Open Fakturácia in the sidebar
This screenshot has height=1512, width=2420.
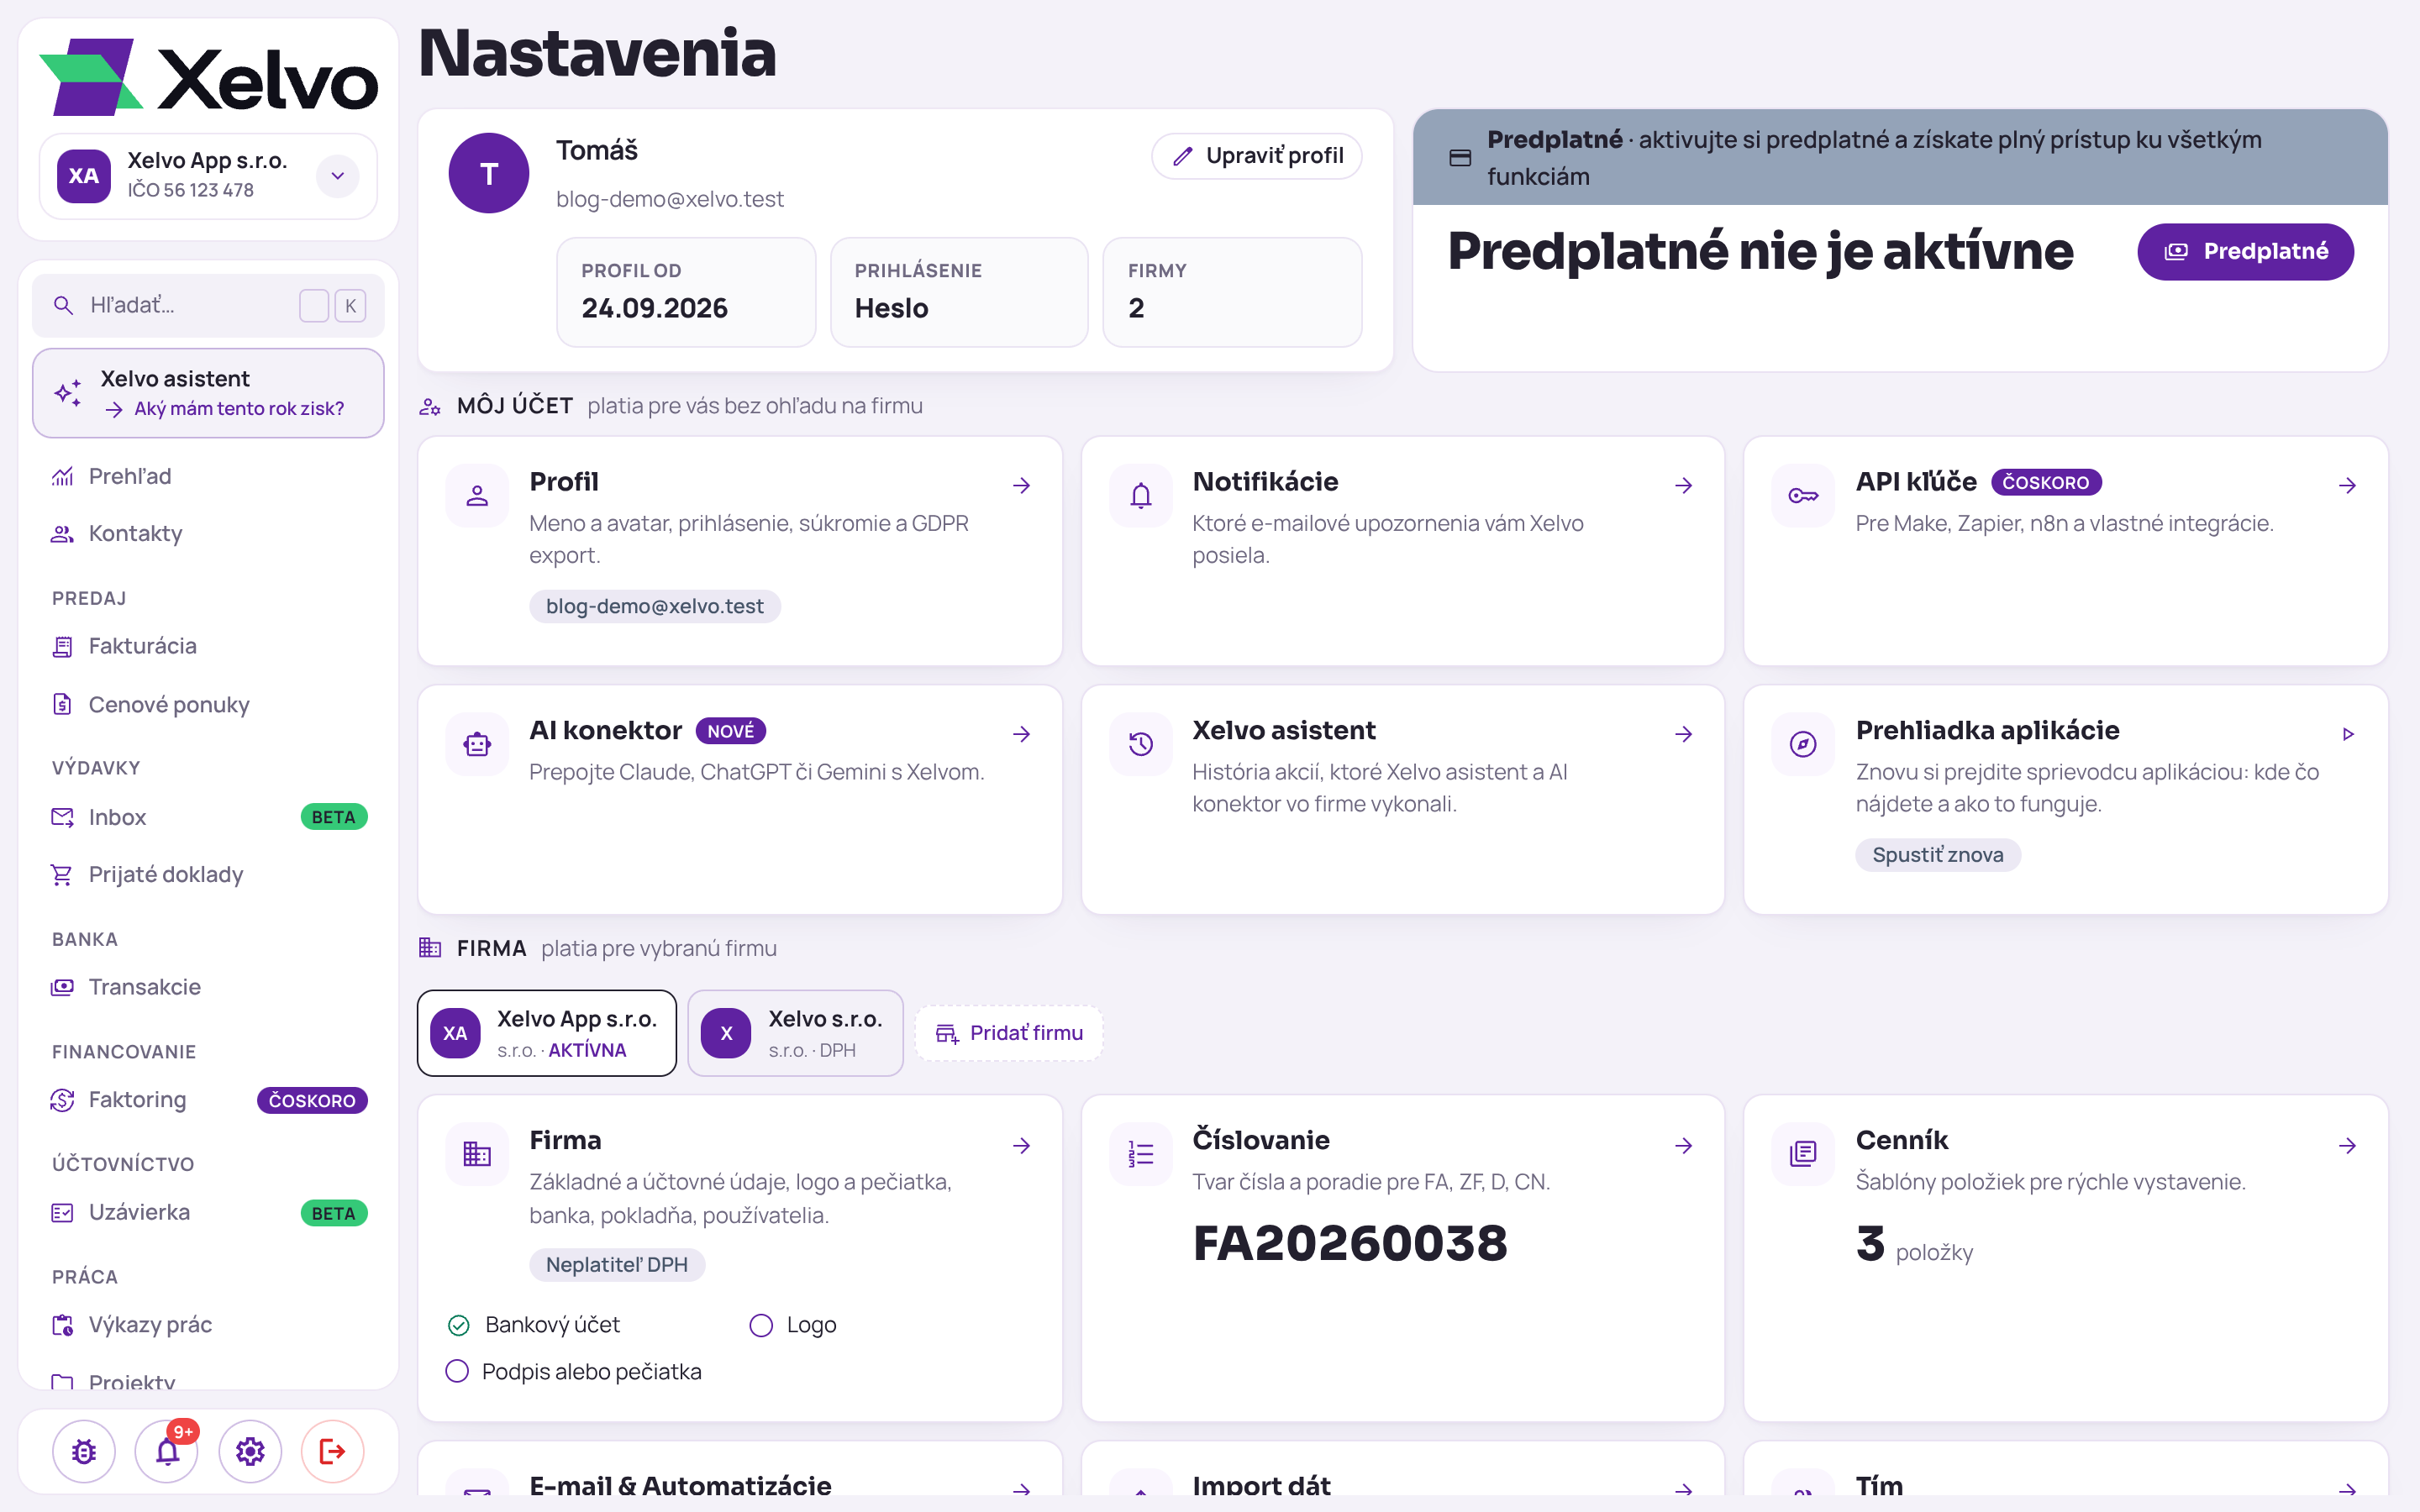(x=208, y=646)
